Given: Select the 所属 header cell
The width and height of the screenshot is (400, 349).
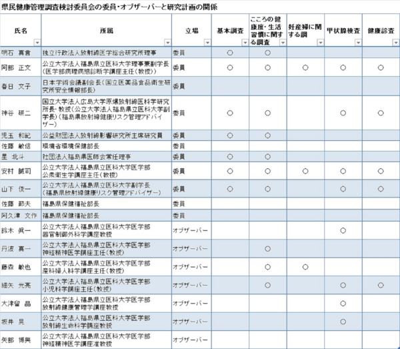Looking at the screenshot, I should [x=107, y=30].
